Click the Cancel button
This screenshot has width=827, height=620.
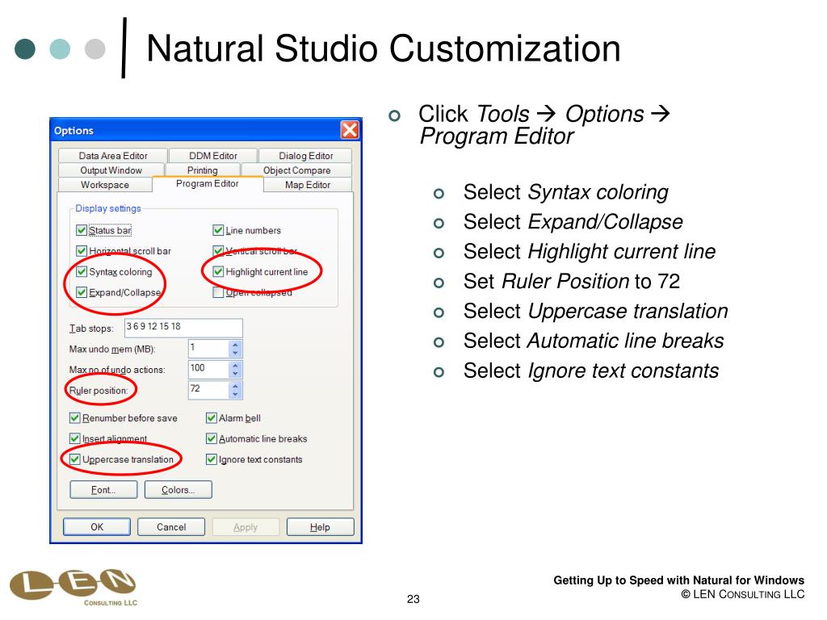click(x=171, y=526)
